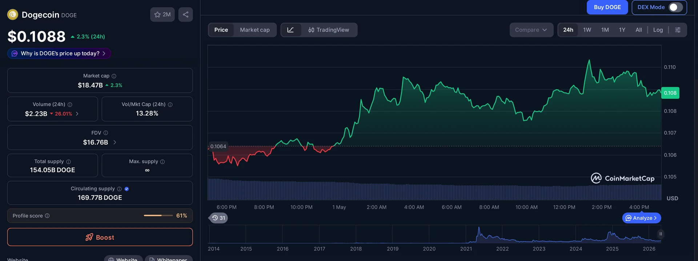
Task: Open the Whitepaper link button
Action: 169,258
